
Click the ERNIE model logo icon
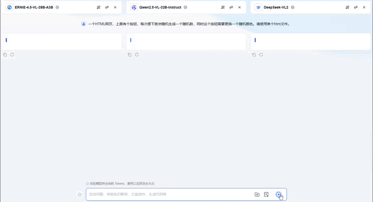[x=10, y=7]
